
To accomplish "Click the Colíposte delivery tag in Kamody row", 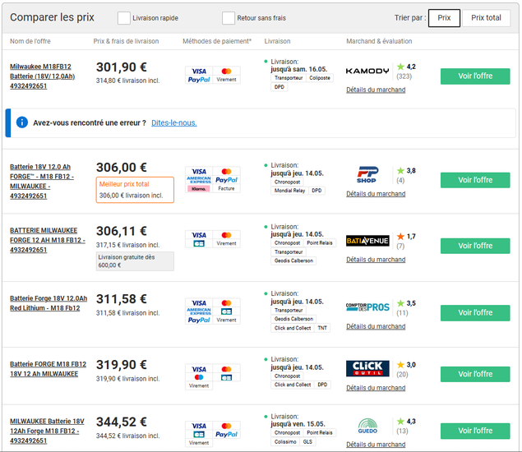I will tap(320, 78).
